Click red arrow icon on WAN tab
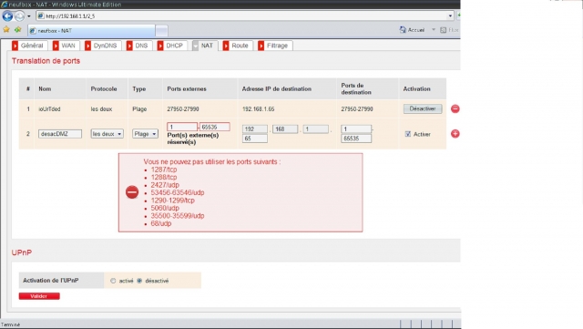 [56, 46]
